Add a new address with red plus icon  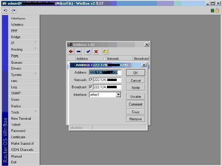coord(71,52)
